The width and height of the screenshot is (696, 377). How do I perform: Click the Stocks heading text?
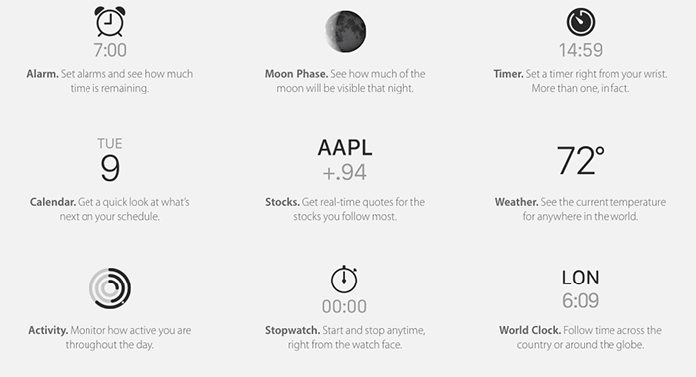282,202
